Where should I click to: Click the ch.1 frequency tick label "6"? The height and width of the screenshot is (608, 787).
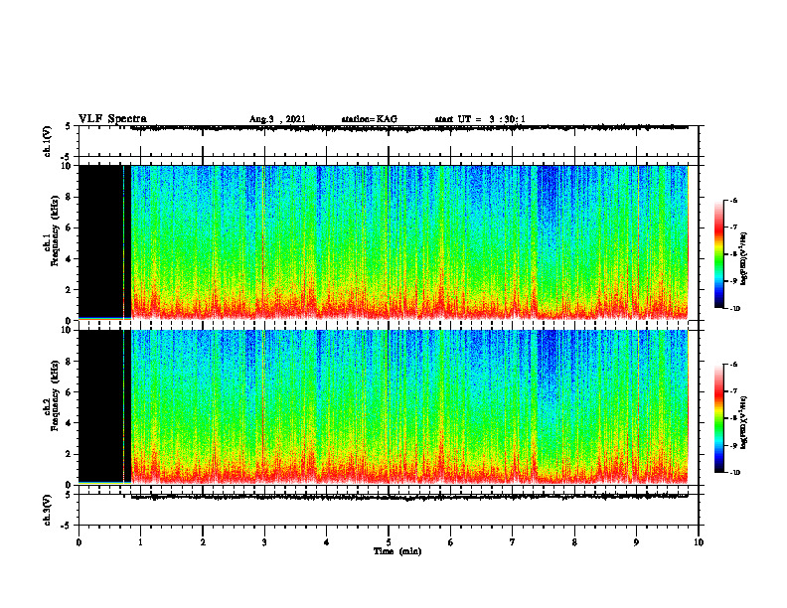pos(69,228)
